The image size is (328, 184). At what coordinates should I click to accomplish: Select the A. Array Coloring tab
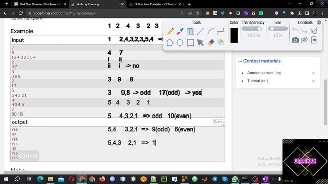point(97,4)
